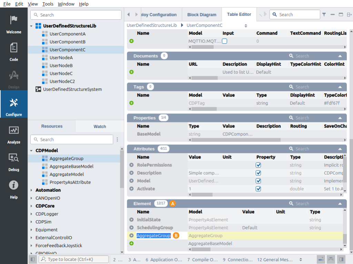Toggle the Input checkbox for MQTTIO row

click(x=224, y=41)
